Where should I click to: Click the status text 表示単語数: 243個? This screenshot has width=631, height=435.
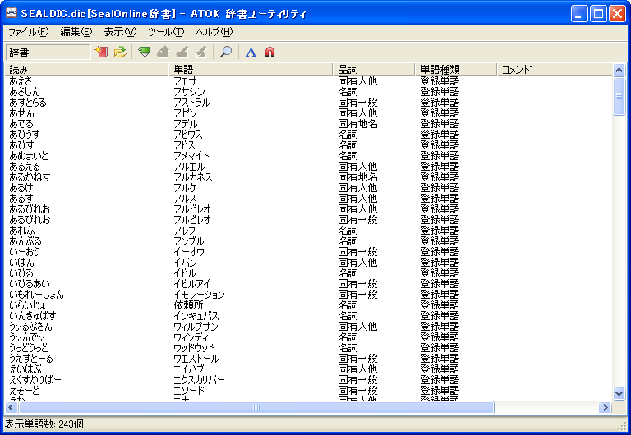[x=44, y=424]
